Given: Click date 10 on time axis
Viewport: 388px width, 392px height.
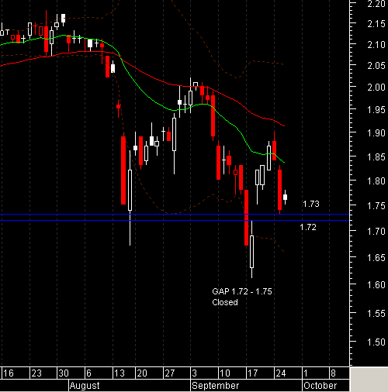Looking at the screenshot, I should 225,373.
